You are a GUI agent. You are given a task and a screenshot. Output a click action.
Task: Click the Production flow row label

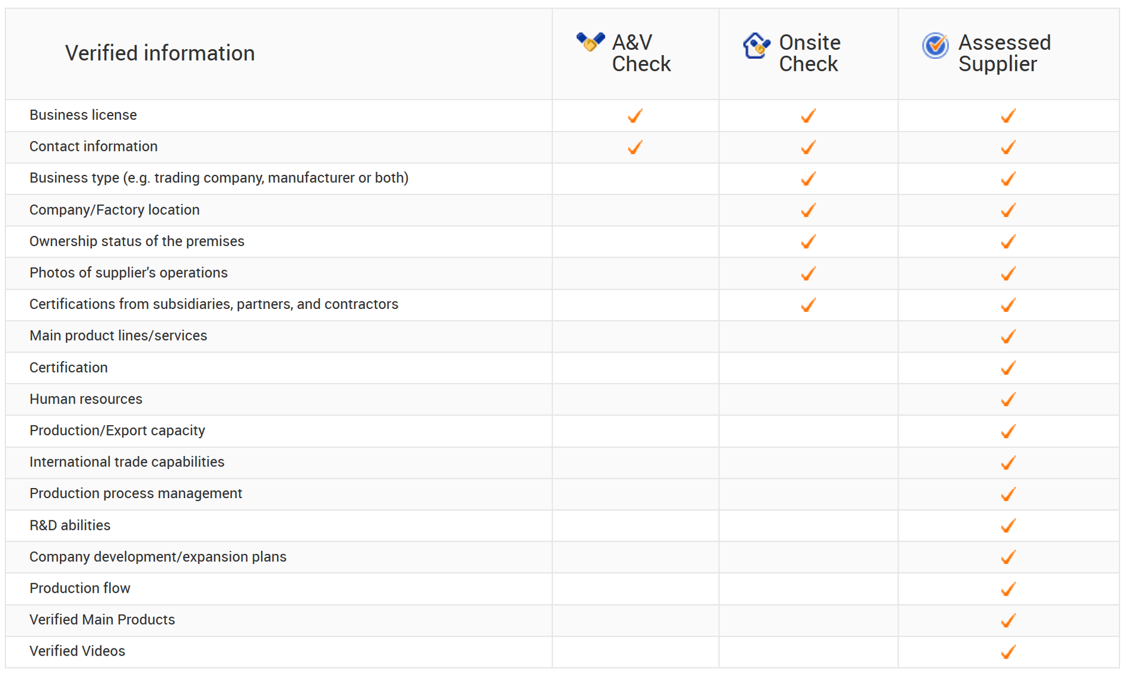[80, 589]
